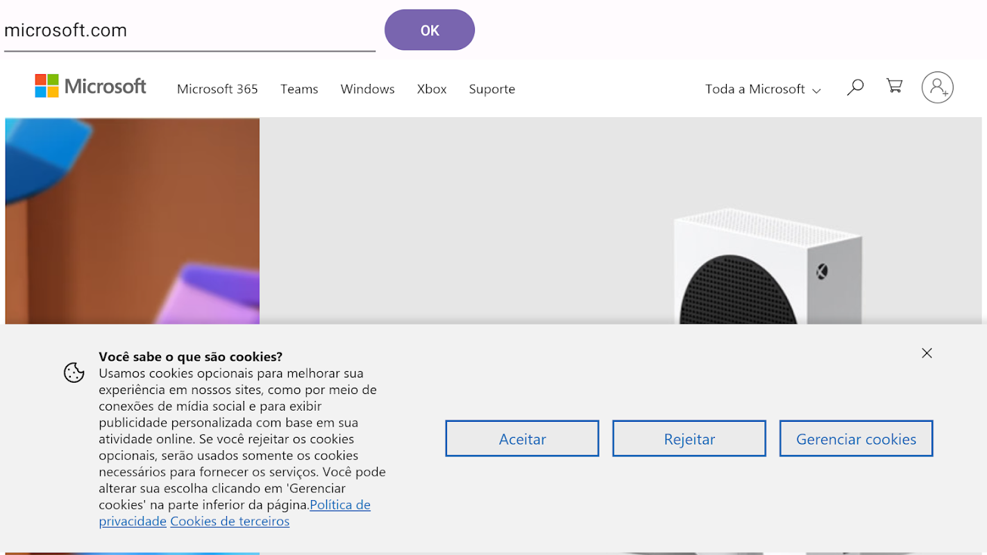
Task: Click the Microsoft logo
Action: click(91, 87)
